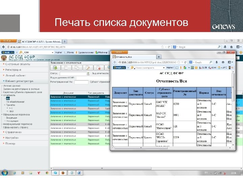The width and height of the screenshot is (243, 182).
Task: Expand the Настройки sidebar section
Action: [12, 138]
